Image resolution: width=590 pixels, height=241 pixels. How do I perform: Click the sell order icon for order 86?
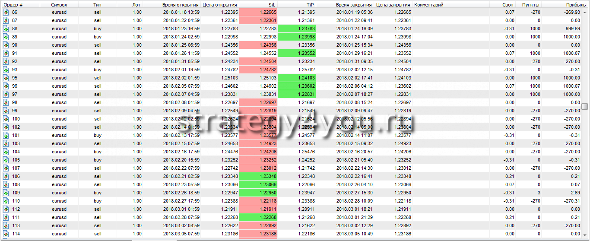(6, 12)
